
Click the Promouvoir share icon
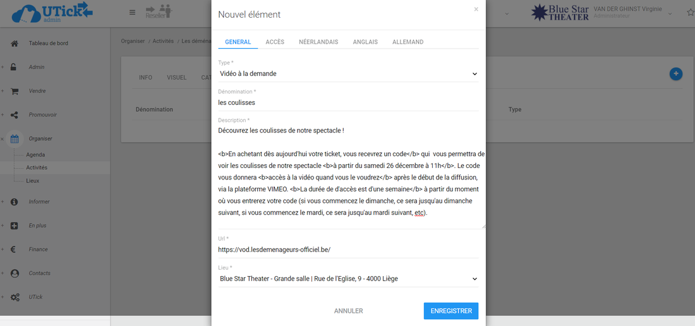click(x=14, y=115)
